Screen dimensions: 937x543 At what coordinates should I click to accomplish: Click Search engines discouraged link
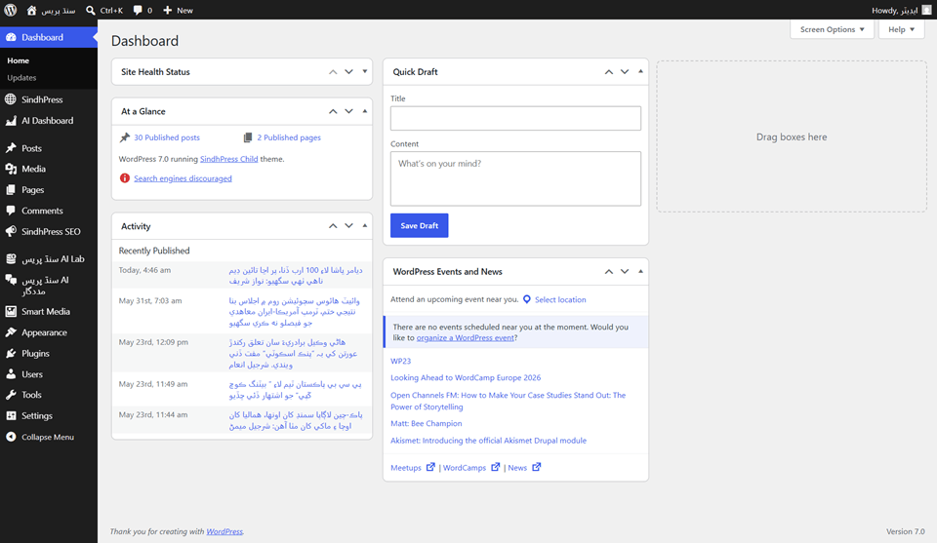[183, 178]
